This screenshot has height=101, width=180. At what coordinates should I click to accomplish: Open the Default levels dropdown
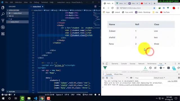(x=159, y=78)
